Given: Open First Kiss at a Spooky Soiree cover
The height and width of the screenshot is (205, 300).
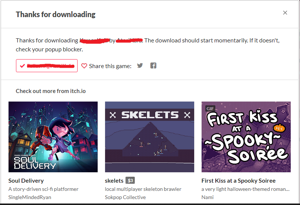Looking at the screenshot, I should tap(246, 137).
